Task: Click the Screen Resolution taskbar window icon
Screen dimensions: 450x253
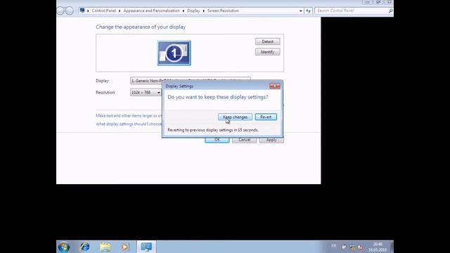Action: (x=146, y=247)
